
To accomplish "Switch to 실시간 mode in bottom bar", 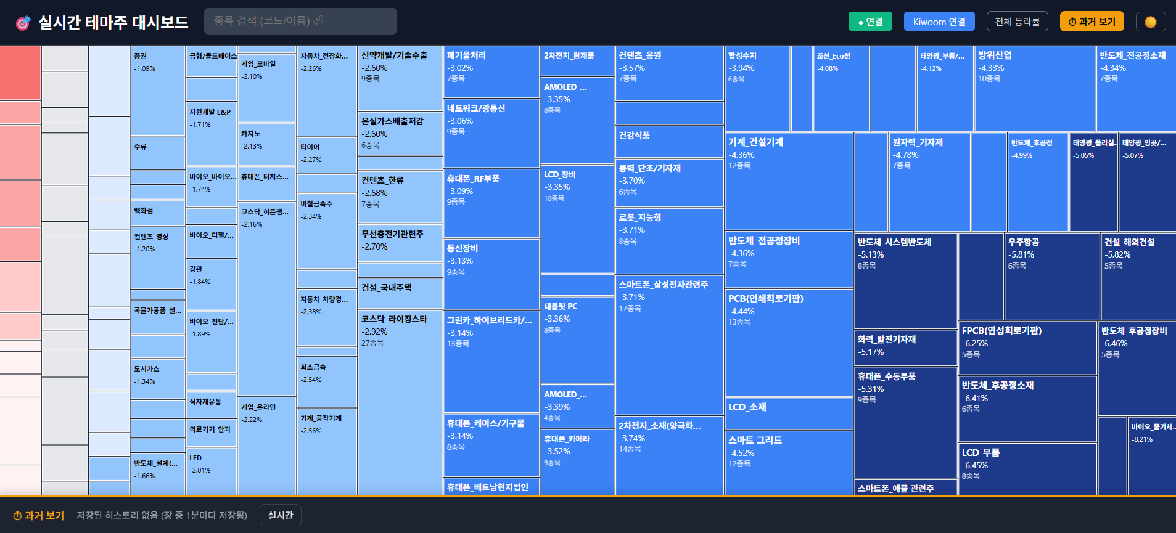I will click(281, 515).
